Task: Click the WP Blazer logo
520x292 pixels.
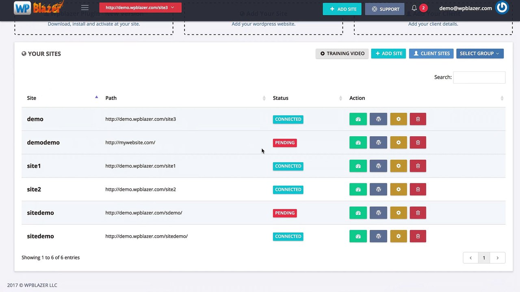Action: [x=39, y=8]
